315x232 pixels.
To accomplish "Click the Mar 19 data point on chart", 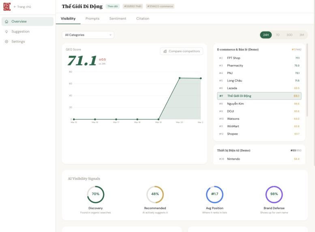I will tap(159, 119).
